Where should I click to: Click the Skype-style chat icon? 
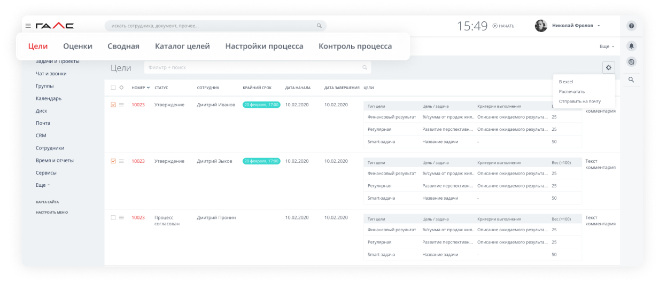point(631,62)
